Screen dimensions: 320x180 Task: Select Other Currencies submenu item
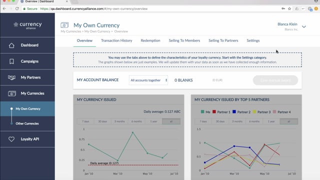pyautogui.click(x=27, y=123)
